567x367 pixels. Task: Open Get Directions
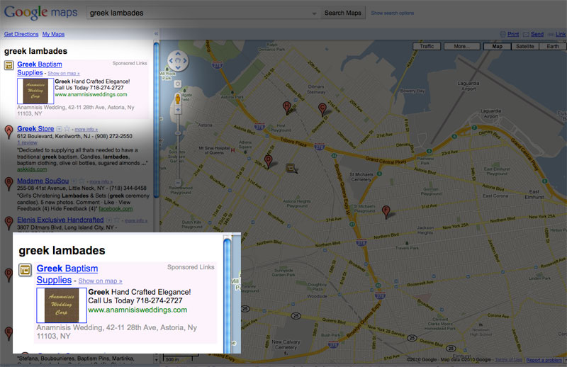pos(21,34)
